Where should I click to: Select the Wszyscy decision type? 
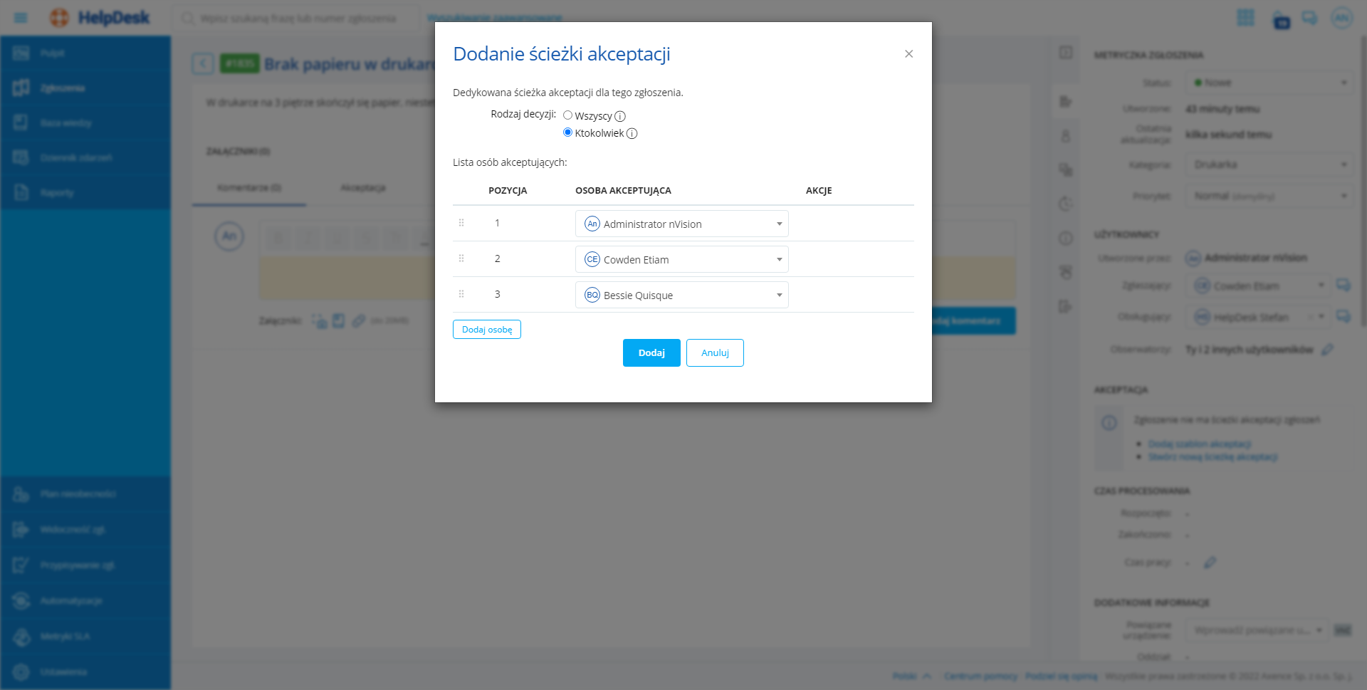567,115
